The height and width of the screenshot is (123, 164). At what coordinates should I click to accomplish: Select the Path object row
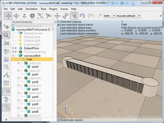tap(32, 59)
